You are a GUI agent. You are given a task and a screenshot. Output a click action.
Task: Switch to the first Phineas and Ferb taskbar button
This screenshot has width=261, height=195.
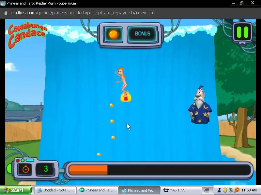[x=97, y=190]
